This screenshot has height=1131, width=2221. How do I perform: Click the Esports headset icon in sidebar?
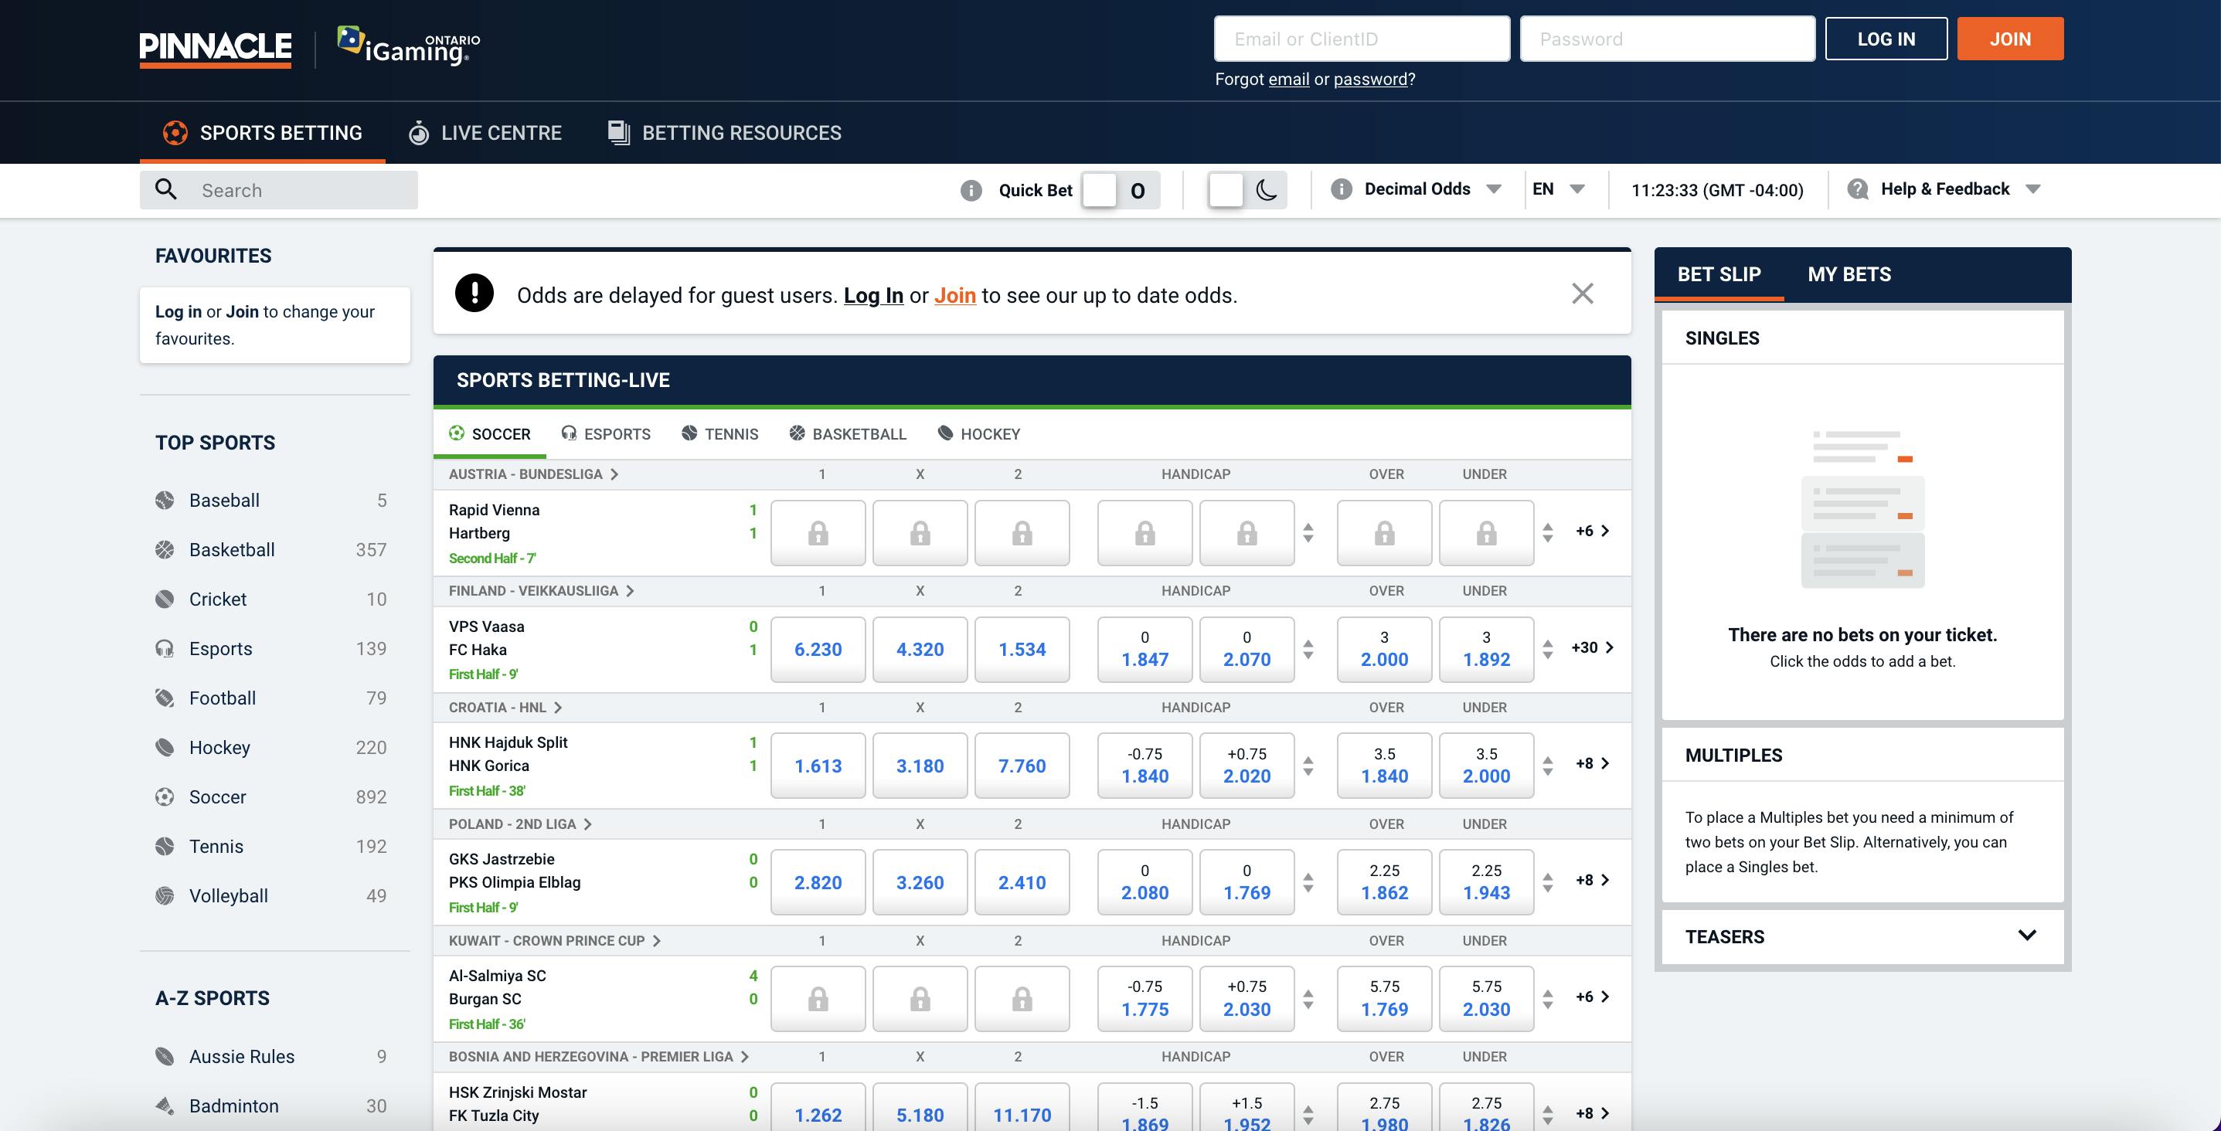164,648
